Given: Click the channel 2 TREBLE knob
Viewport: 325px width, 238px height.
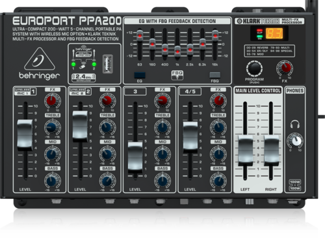Looking at the screenshot, I should [107, 127].
